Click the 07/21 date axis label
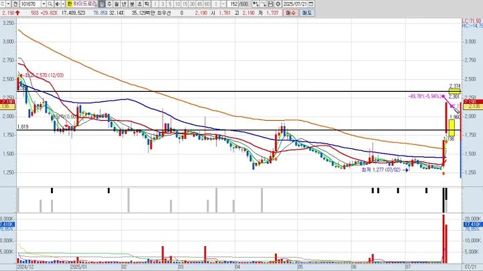Image resolution: width=483 pixels, height=271 pixels. click(469, 267)
